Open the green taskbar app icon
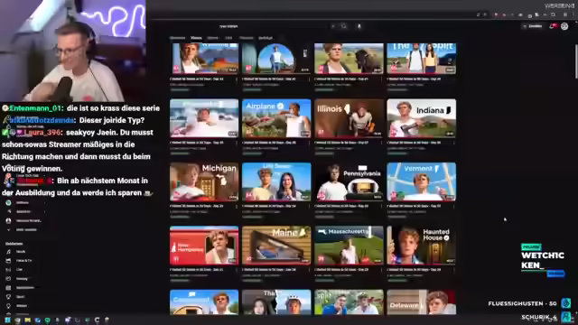Screen dimensions: 578x325 [47, 320]
